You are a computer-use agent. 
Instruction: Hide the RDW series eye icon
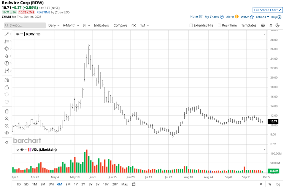18,34
